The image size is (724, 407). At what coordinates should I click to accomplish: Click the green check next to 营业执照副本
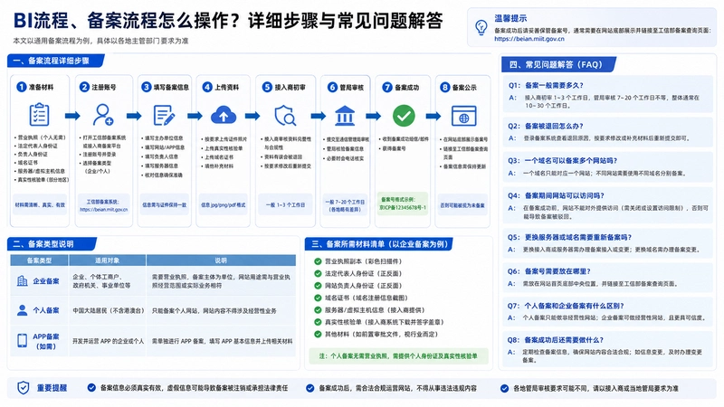[318, 261]
